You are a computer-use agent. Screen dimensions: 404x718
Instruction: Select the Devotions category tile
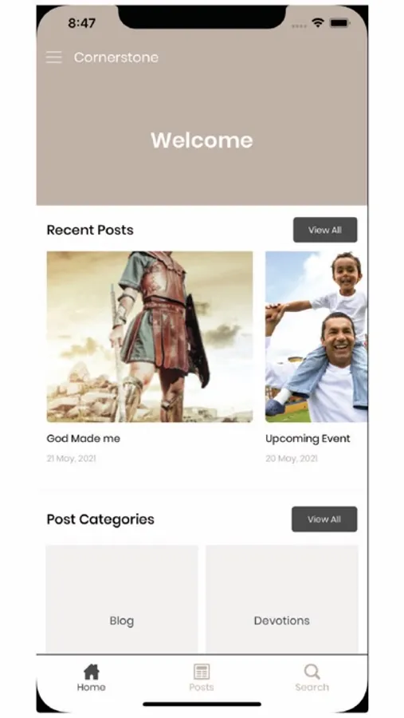click(x=282, y=599)
